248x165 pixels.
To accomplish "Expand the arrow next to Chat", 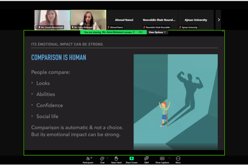I will (x=107, y=158).
